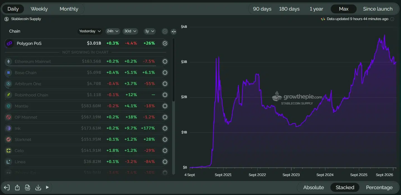The width and height of the screenshot is (401, 195).
Task: Click the Ink chain logo icon
Action: [9, 128]
